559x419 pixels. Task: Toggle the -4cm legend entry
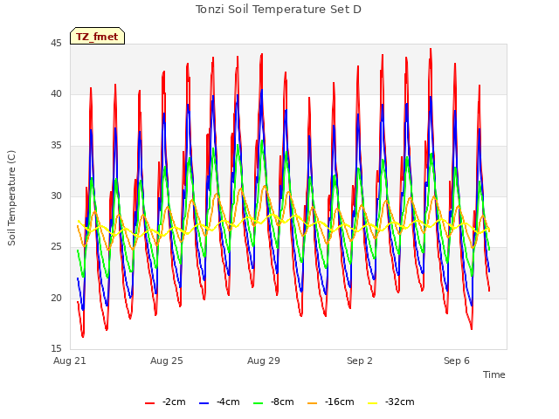point(219,402)
